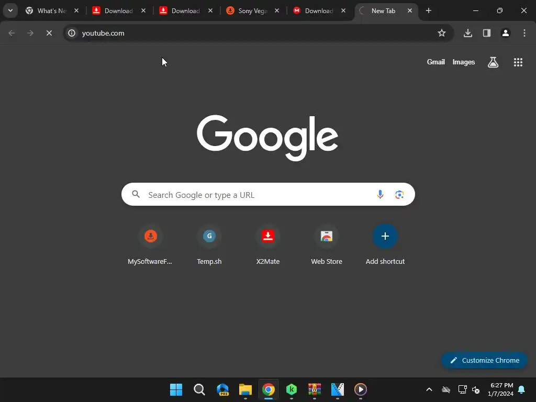
Task: View site information icon in address bar
Action: (x=71, y=33)
